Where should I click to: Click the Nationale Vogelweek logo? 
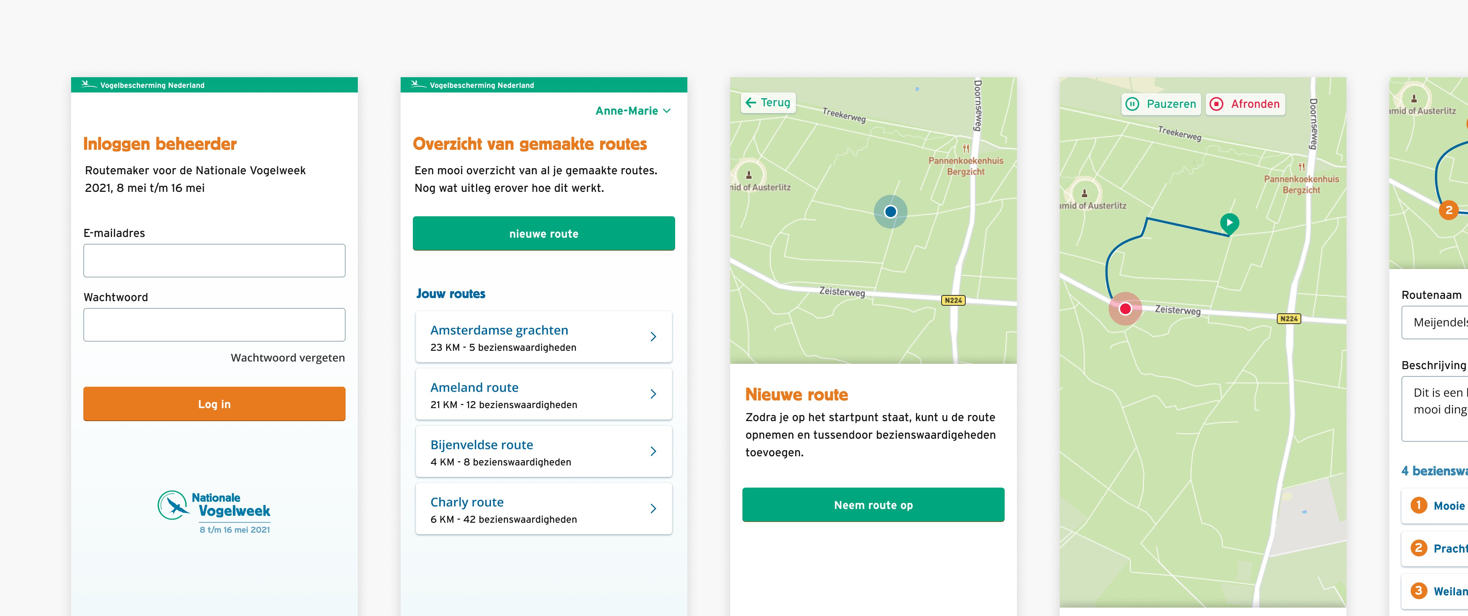(x=214, y=511)
